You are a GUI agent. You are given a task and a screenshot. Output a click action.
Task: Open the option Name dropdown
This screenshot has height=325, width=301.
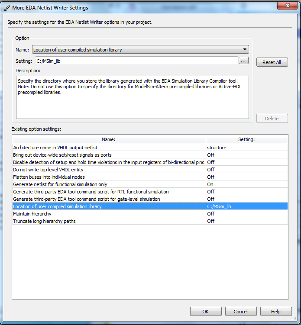[x=140, y=49]
